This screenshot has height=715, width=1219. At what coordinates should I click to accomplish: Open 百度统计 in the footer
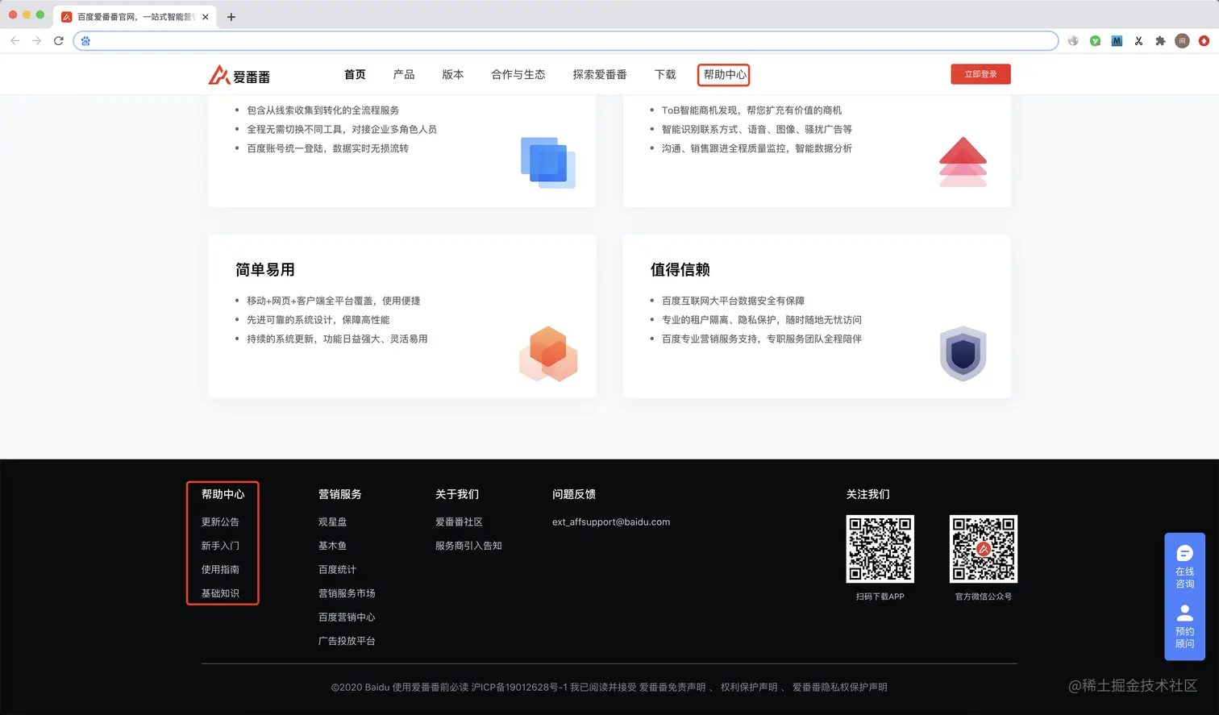[337, 570]
